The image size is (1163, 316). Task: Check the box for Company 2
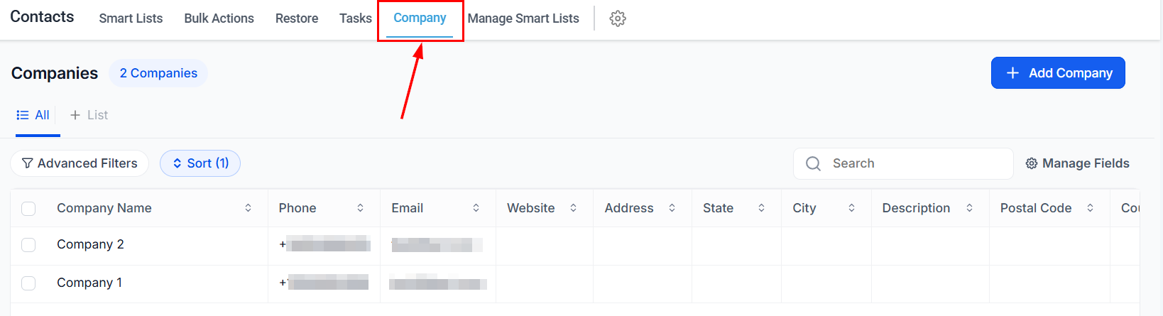(28, 245)
